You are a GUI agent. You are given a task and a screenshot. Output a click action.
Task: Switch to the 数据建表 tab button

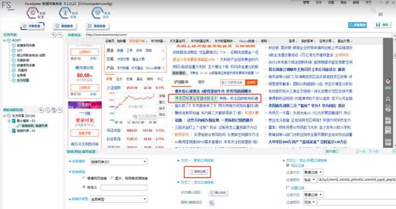click(65, 26)
